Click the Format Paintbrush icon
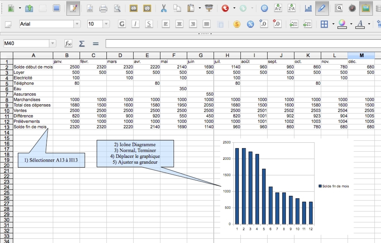 [x=209, y=9]
